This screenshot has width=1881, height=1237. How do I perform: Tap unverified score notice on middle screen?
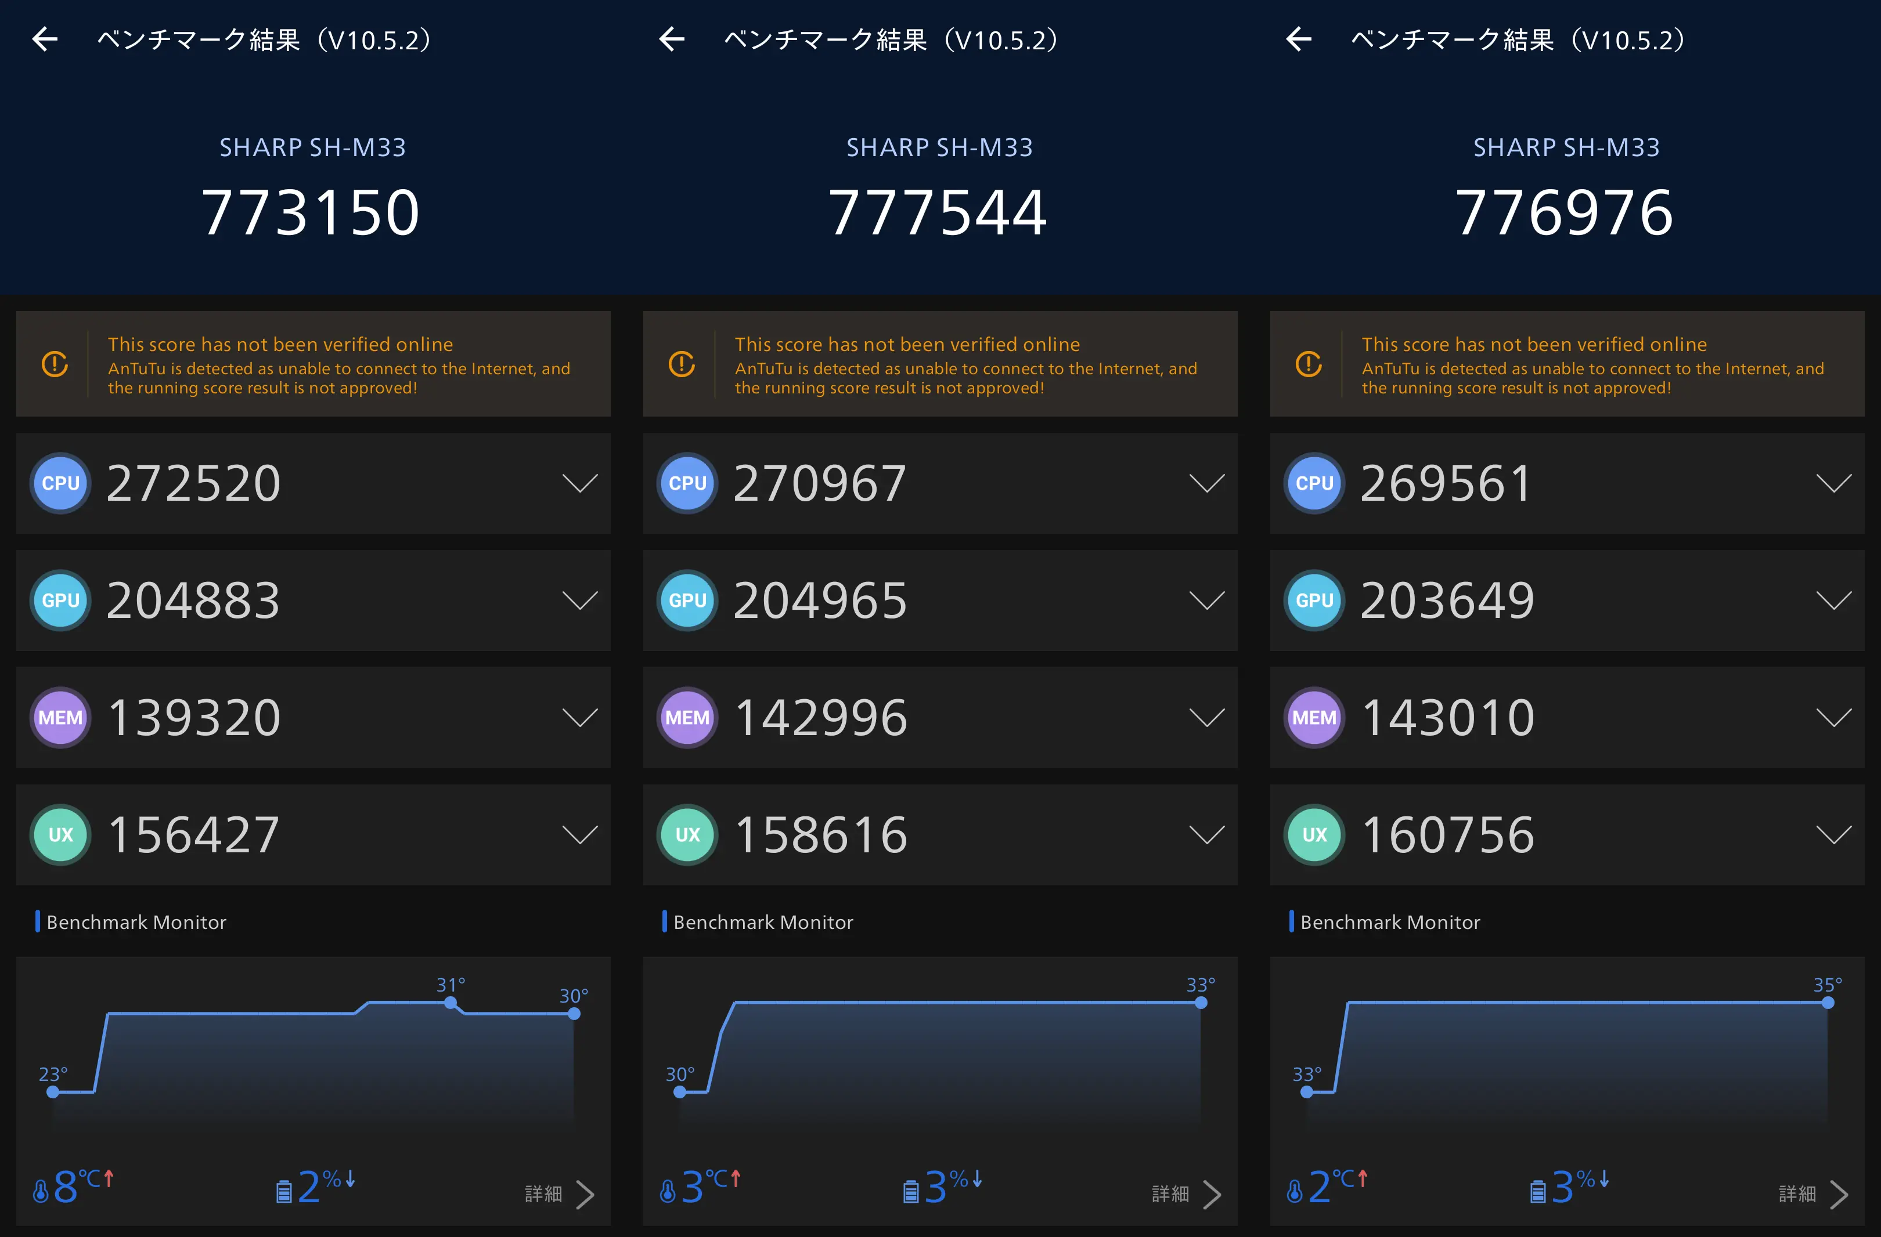[940, 364]
